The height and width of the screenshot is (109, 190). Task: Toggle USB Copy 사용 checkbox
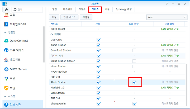[x=98, y=40]
